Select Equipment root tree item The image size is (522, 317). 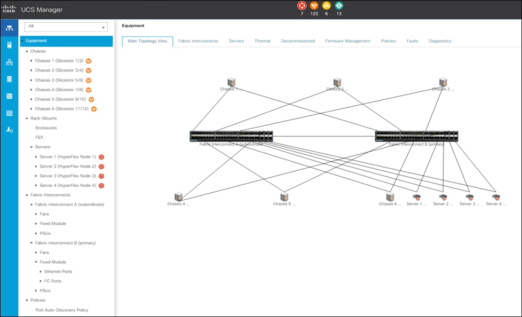tap(67, 41)
